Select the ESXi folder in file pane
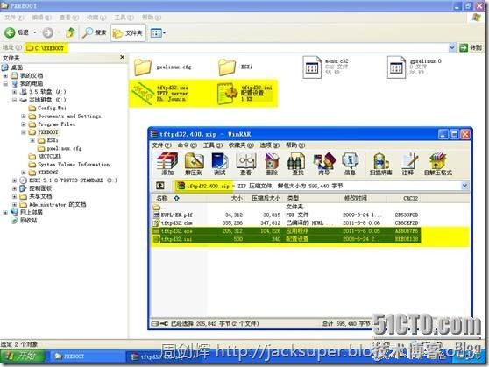This screenshot has width=489, height=367. [236, 67]
